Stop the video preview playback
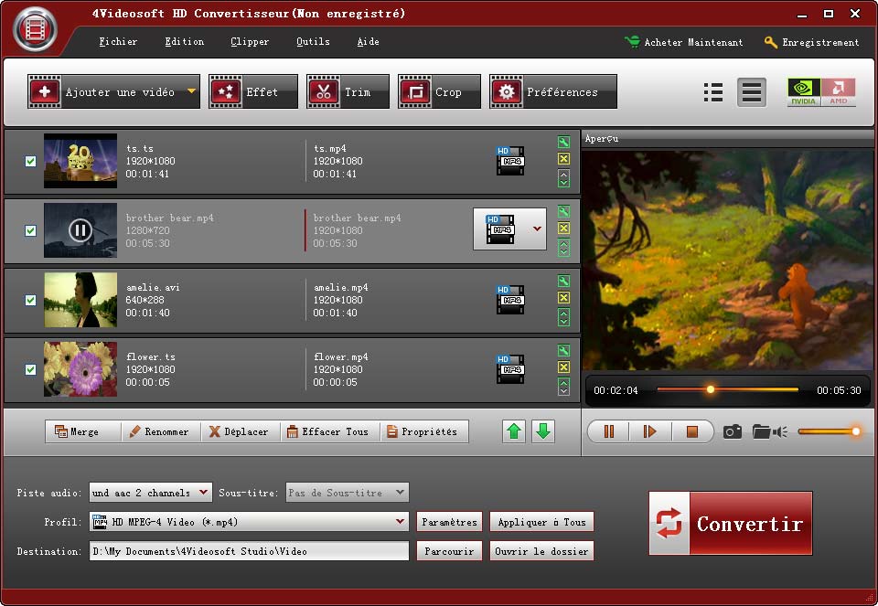 click(x=692, y=431)
